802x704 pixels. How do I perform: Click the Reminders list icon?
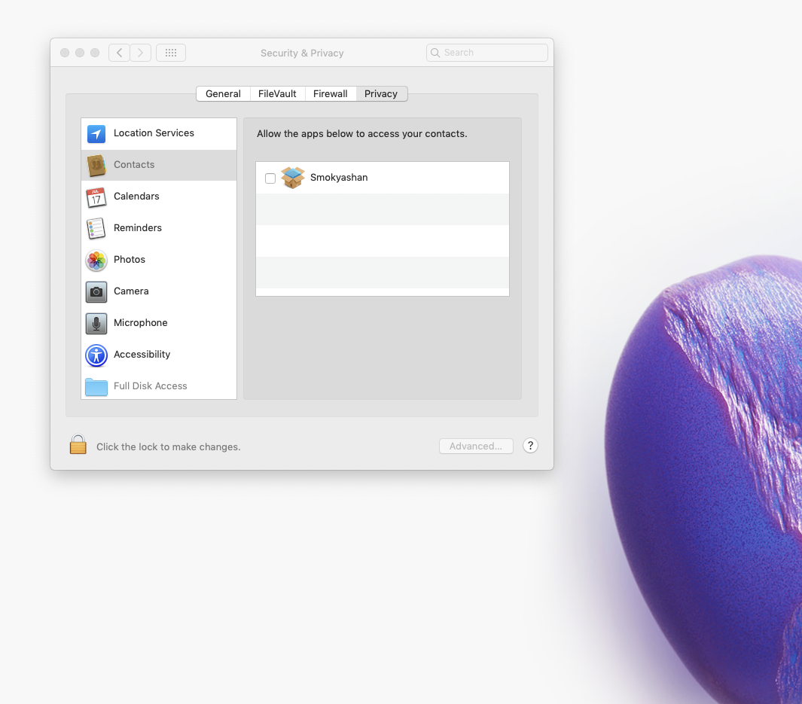[x=96, y=229]
